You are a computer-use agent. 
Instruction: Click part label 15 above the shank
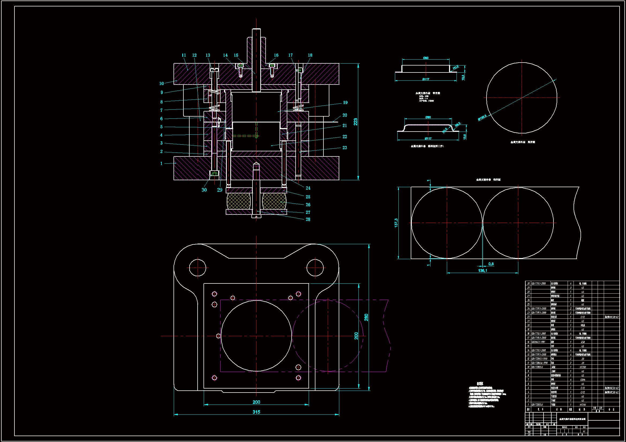click(236, 55)
